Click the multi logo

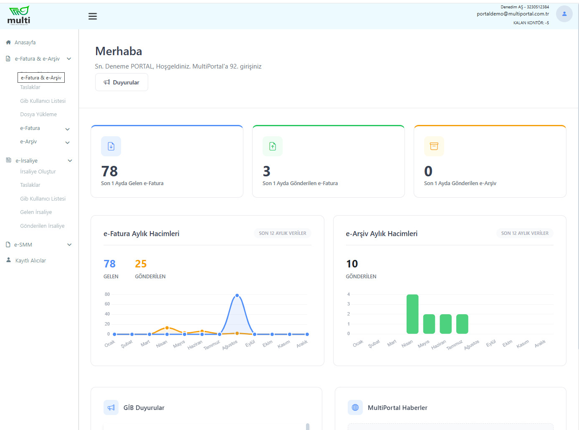[19, 16]
